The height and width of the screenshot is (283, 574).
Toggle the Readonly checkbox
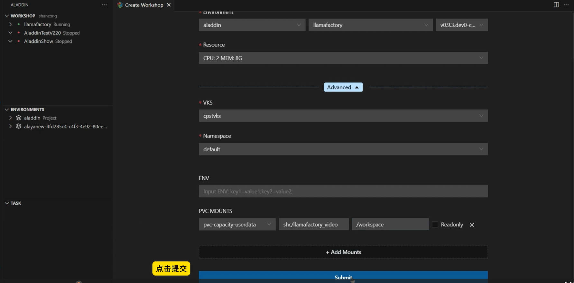click(435, 225)
